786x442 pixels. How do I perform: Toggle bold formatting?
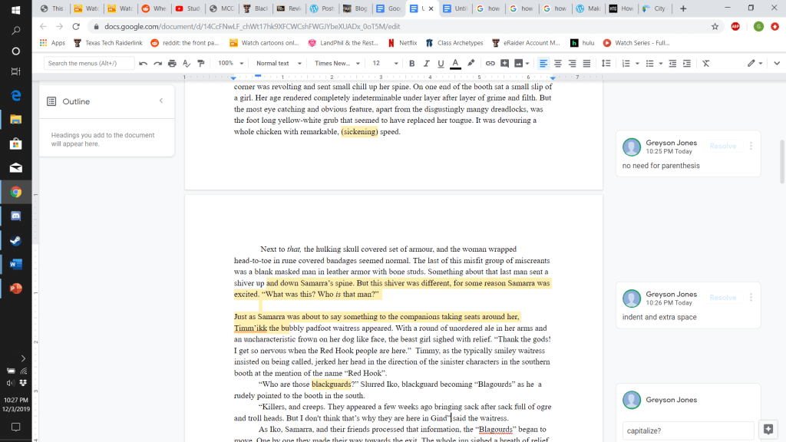[412, 63]
